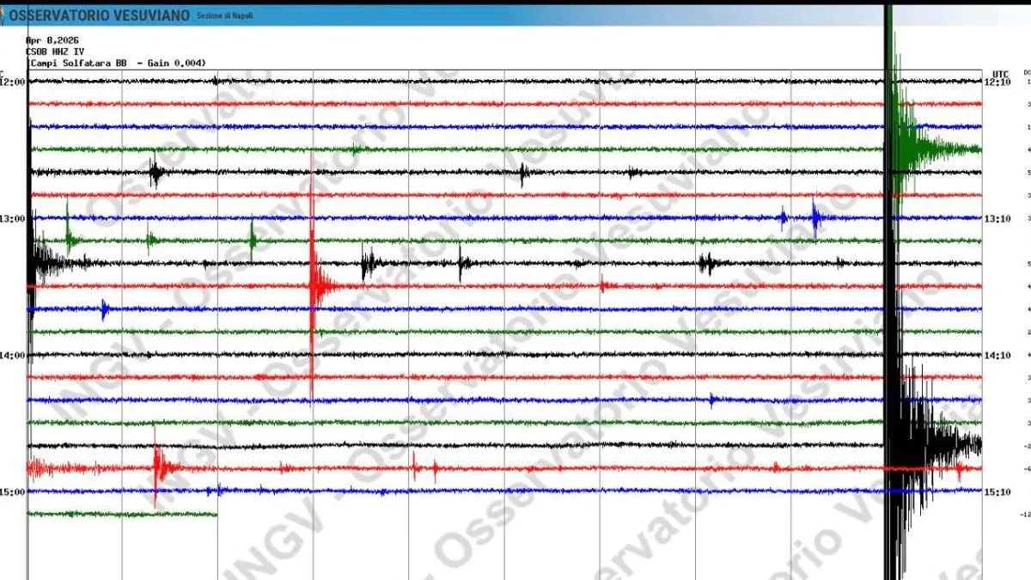Screen dimensions: 1031x580
Task: Click the Osservatorio Vesuviano logo icon
Action: click(x=4, y=15)
